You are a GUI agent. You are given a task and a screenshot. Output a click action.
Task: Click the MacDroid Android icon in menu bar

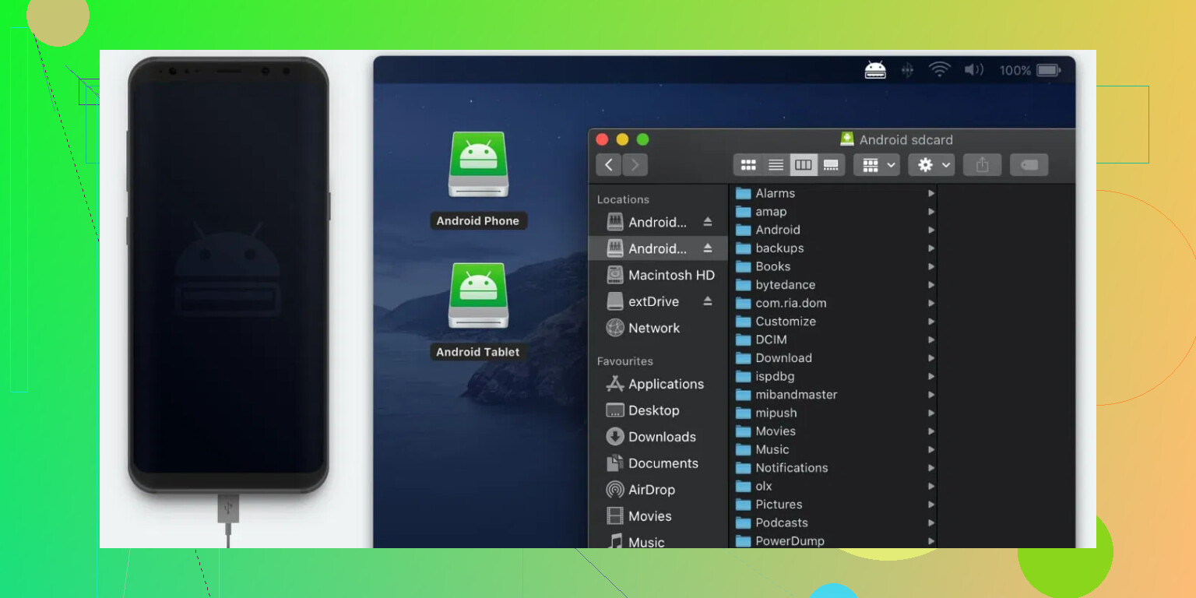coord(875,69)
